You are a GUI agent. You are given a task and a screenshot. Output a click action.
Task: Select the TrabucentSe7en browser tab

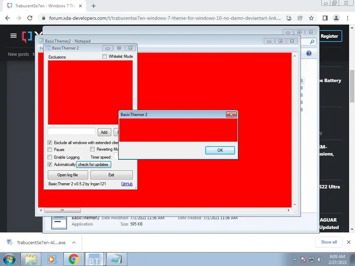pos(45,6)
